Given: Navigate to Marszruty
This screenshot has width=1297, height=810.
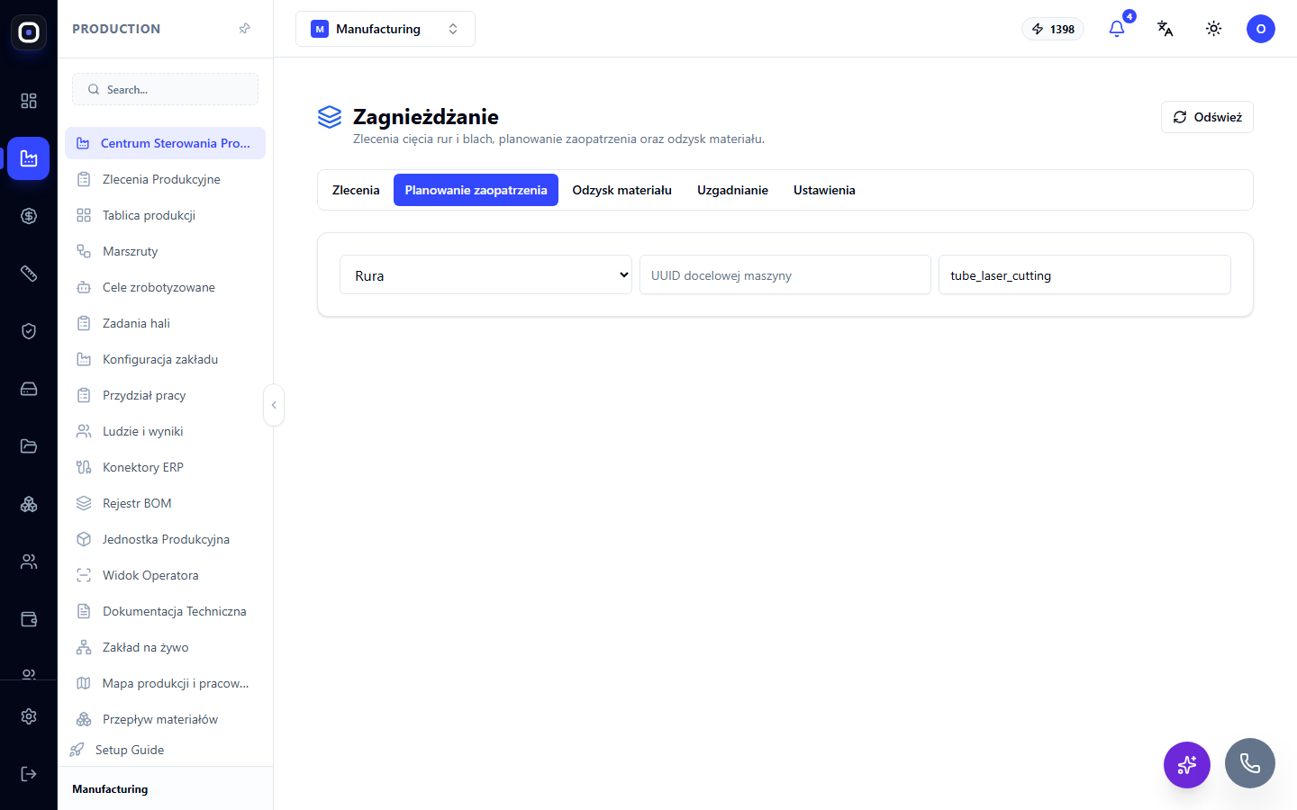Looking at the screenshot, I should (x=166, y=251).
